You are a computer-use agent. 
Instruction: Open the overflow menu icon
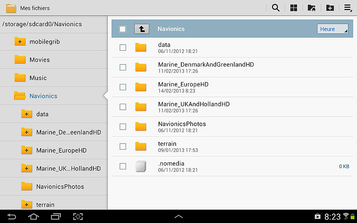pyautogui.click(x=348, y=8)
